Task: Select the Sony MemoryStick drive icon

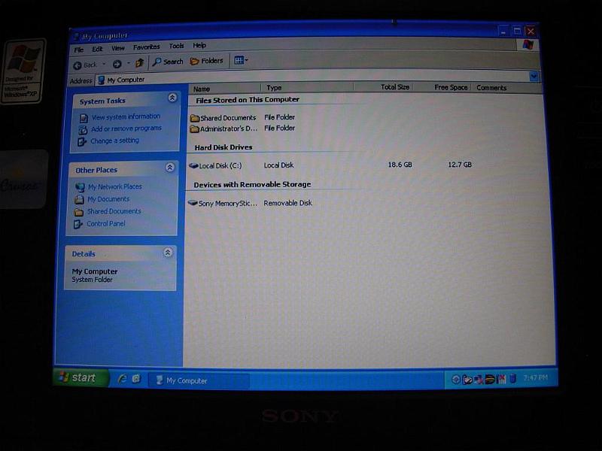Action: (193, 203)
